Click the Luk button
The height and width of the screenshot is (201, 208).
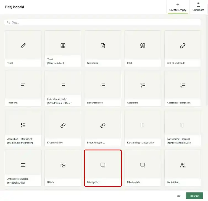179,196
